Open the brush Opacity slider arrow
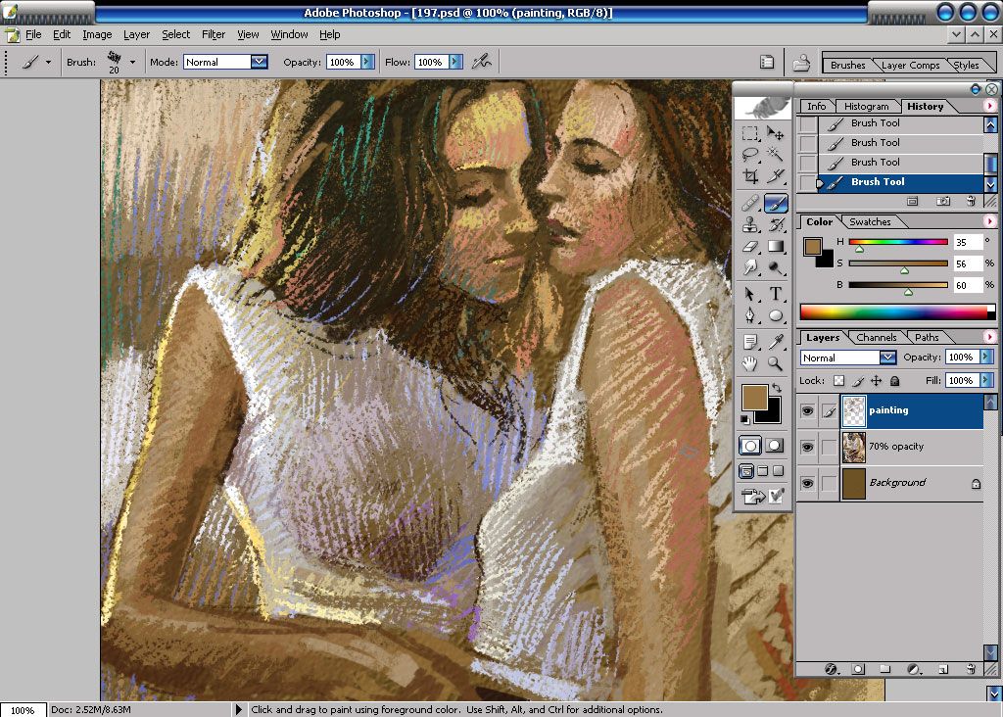 click(367, 62)
